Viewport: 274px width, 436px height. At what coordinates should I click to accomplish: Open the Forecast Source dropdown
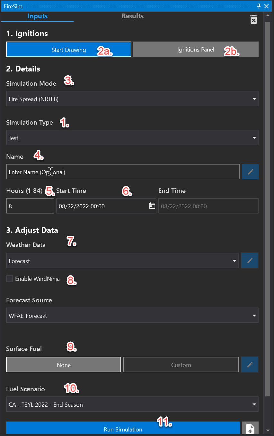pos(132,316)
